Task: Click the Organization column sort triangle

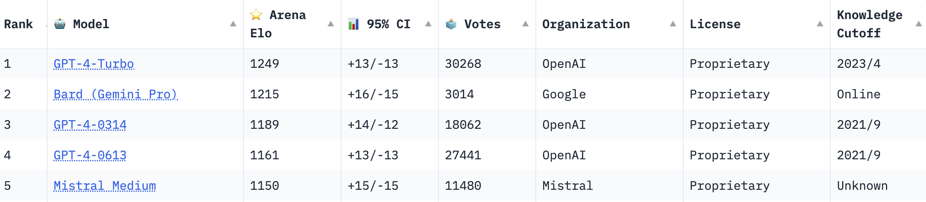Action: (x=673, y=24)
